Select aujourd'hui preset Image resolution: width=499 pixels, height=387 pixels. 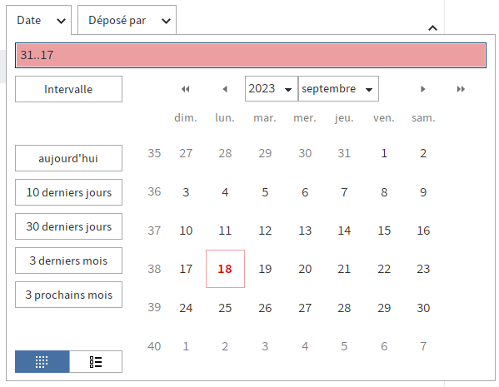(68, 158)
